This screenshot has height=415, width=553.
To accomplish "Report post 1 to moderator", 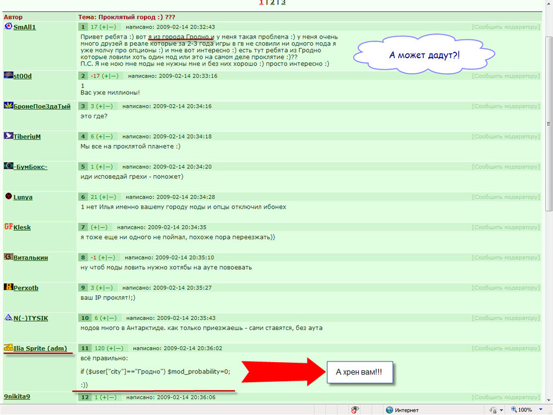I will pyautogui.click(x=506, y=27).
